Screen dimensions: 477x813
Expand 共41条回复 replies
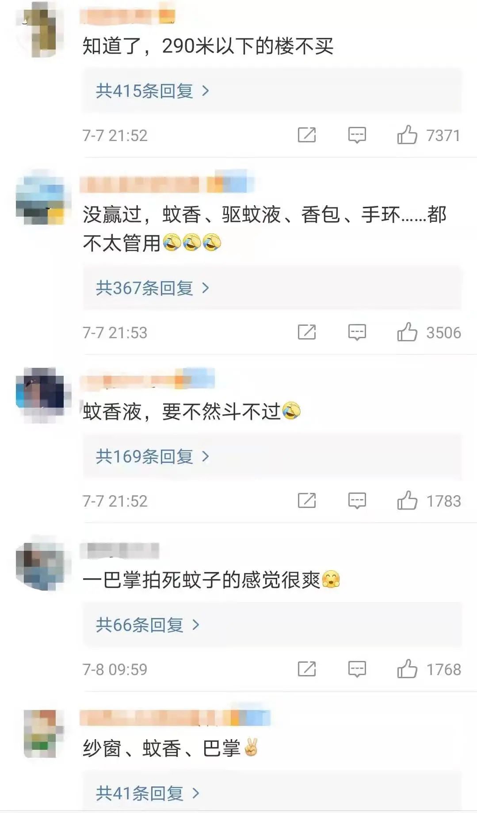tap(148, 794)
